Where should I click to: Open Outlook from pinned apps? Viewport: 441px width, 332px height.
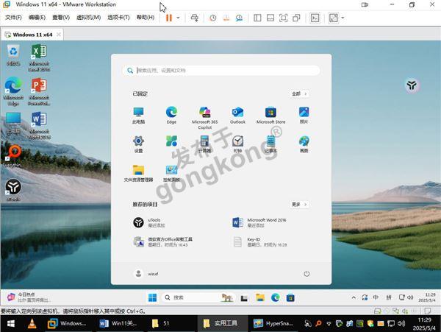coord(237,116)
